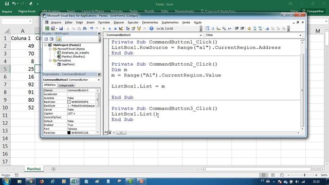This screenshot has height=185, width=329.
Task: Toggle Bookmark blue flag icon
Action: pos(267,29)
